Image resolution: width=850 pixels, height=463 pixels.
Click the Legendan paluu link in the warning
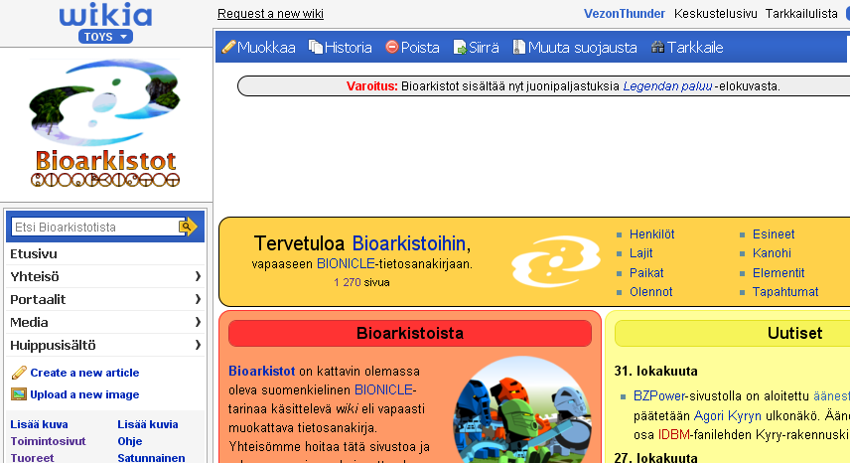click(667, 86)
